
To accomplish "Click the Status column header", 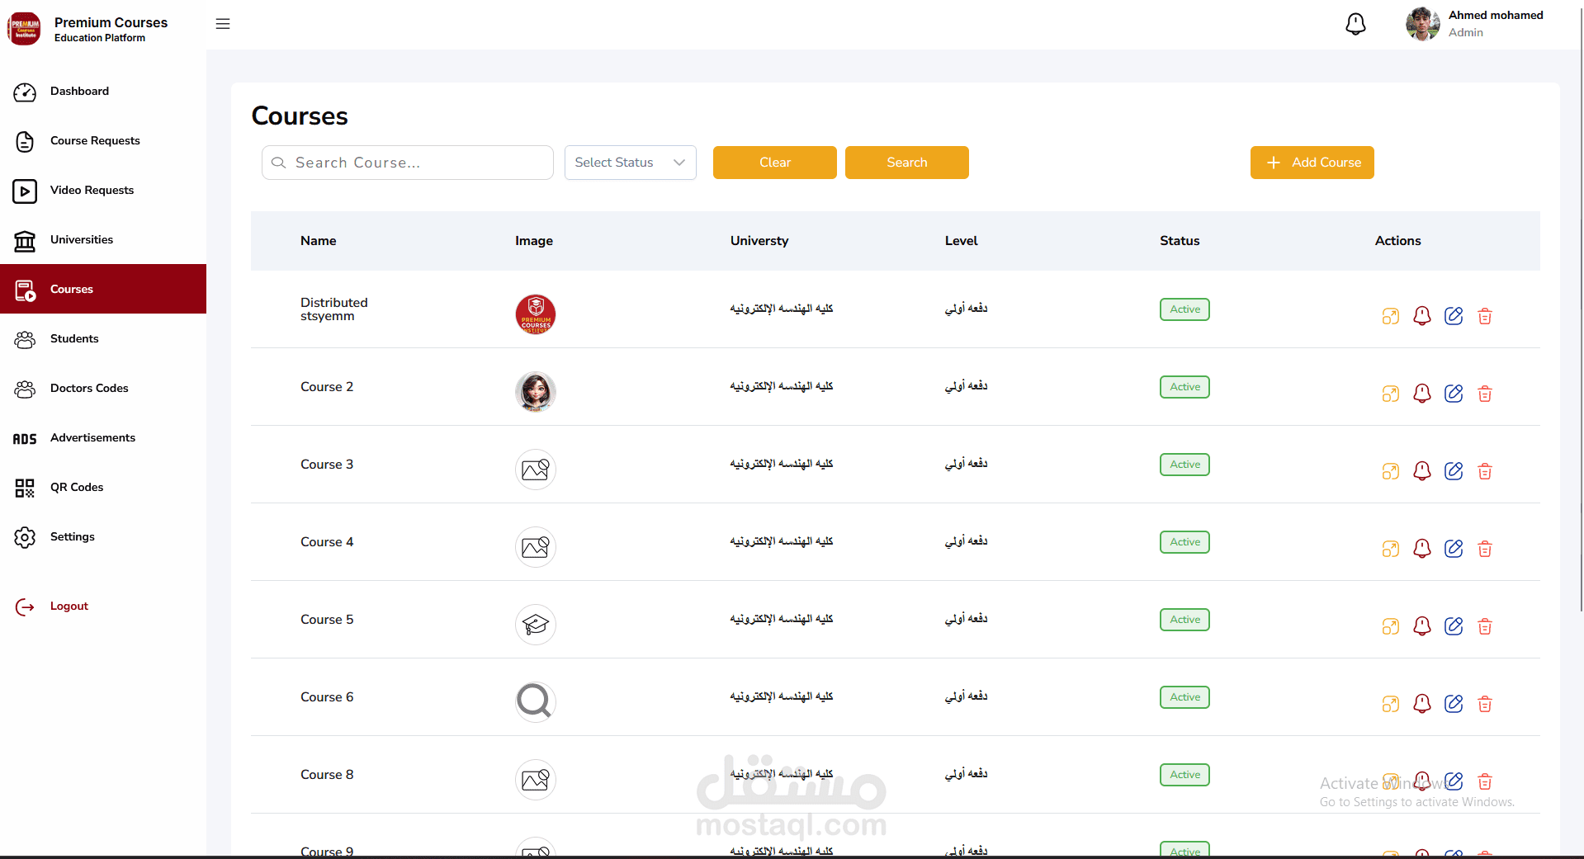I will (1180, 241).
